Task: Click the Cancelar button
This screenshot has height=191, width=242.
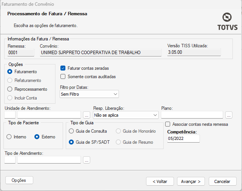Action: click(x=222, y=181)
